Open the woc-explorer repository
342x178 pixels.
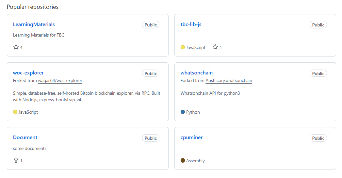28,73
